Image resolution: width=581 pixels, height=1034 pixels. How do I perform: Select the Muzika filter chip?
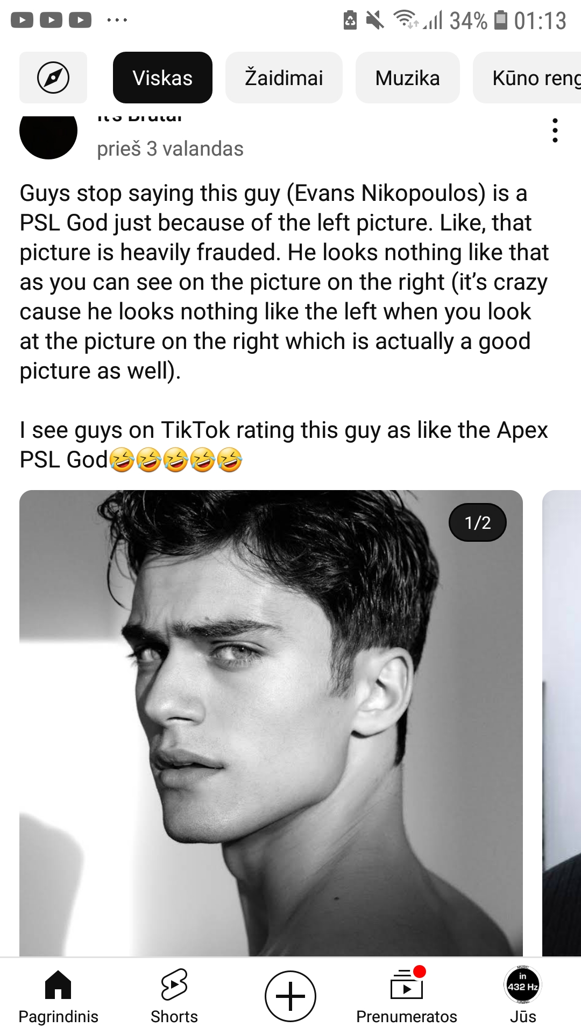(x=408, y=78)
